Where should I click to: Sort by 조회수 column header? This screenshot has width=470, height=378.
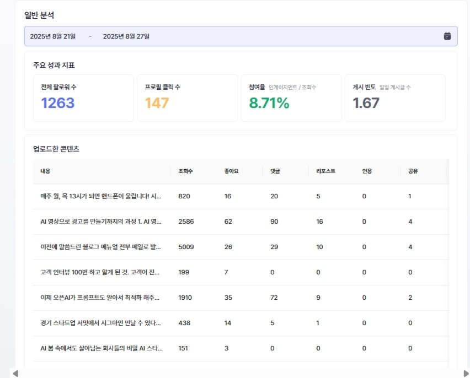(x=185, y=171)
